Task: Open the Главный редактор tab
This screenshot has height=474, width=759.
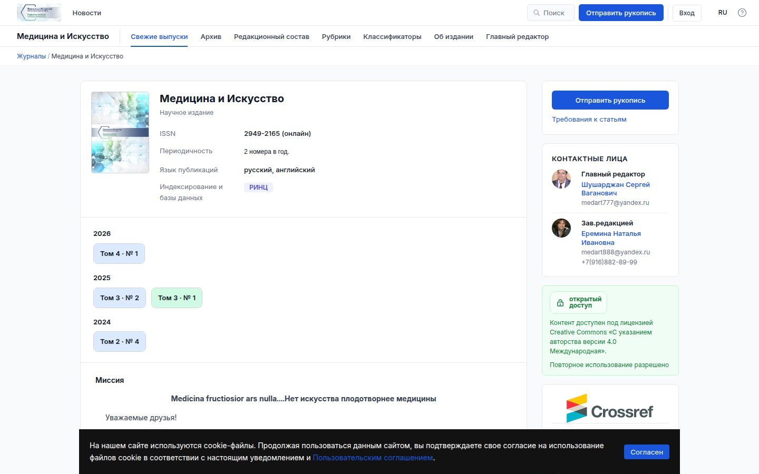Action: pos(517,37)
